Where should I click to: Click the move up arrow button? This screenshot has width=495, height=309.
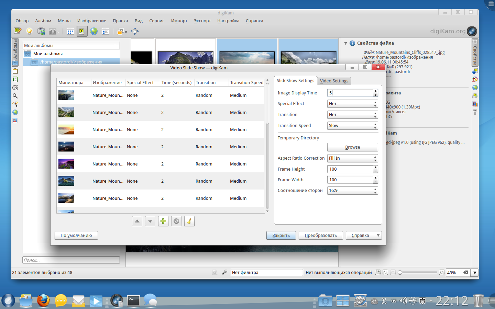click(x=137, y=221)
